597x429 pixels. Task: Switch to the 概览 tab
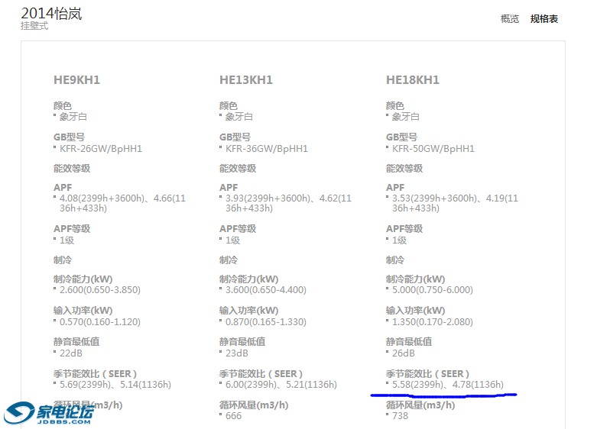[509, 18]
